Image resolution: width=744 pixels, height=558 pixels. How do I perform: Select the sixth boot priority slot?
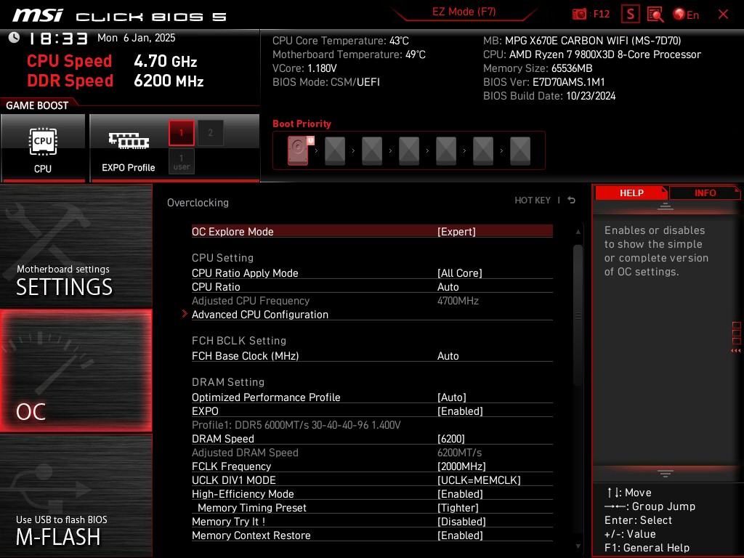point(483,151)
